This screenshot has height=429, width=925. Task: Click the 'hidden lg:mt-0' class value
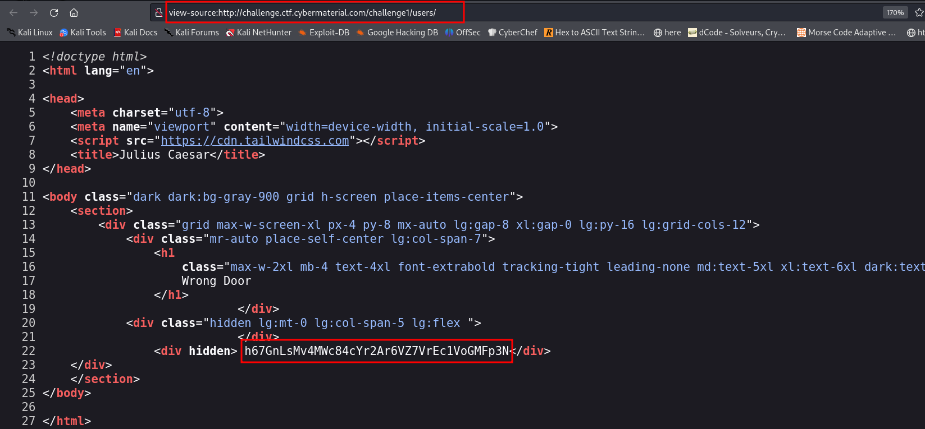click(x=338, y=323)
